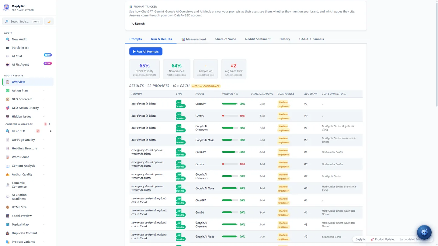Viewport: 438px width, 246px height.
Task: Expand the Basic SEO submenu arrow
Action: pos(51,131)
